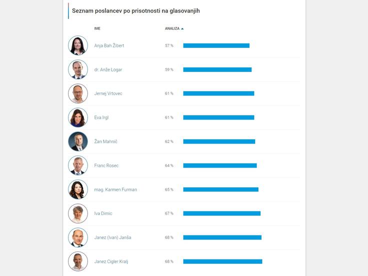Sort the list by IME column header
Screen dimensions: 368x276
[x=97, y=28]
